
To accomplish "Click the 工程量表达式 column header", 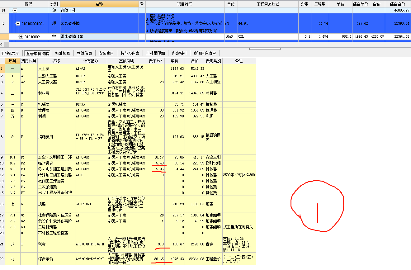I will (x=268, y=4).
